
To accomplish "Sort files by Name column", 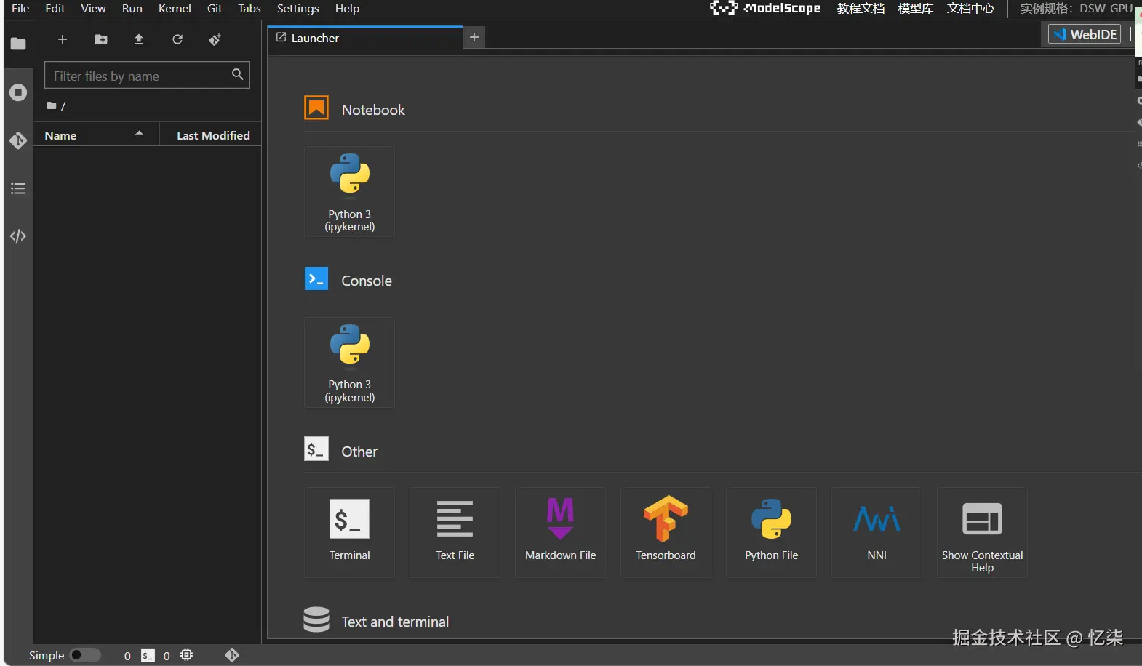I will tap(97, 135).
